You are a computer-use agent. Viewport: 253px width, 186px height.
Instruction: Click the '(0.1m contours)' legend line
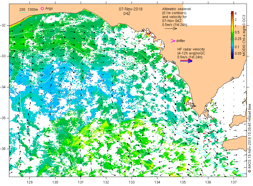pos(174,13)
